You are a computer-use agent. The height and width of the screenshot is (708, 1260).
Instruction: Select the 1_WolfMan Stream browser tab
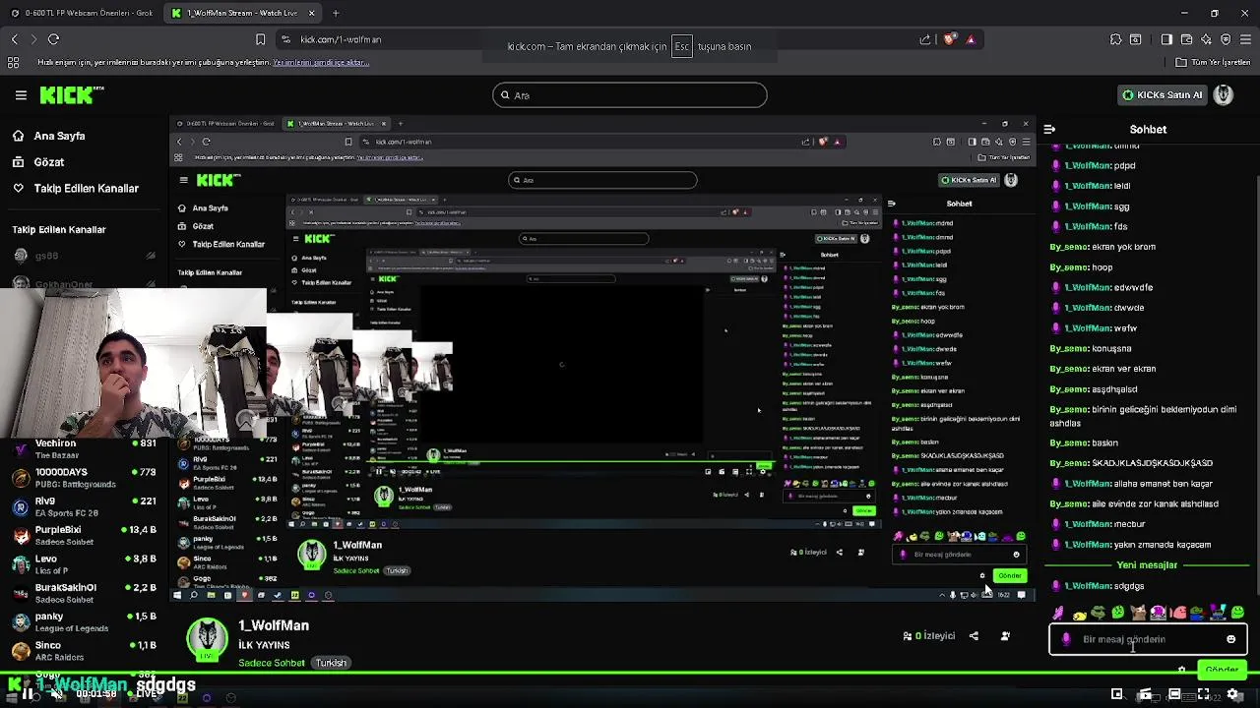pos(241,13)
